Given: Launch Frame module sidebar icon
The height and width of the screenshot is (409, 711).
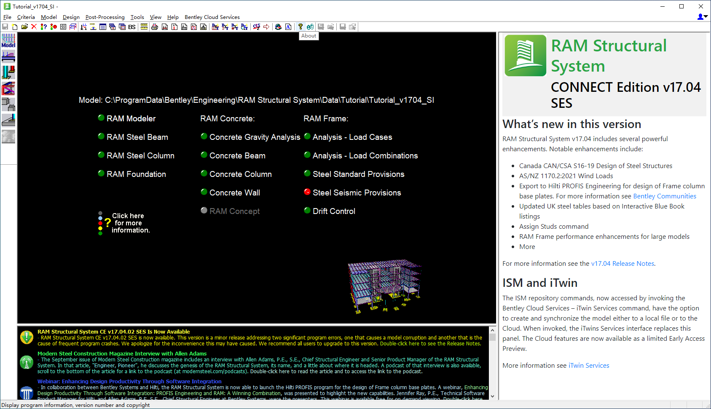Looking at the screenshot, I should [8, 88].
